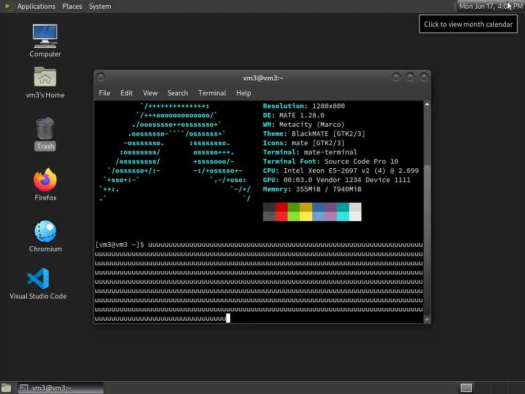525x394 pixels.
Task: Open Visual Studio Code desktop icon
Action: coord(38,283)
